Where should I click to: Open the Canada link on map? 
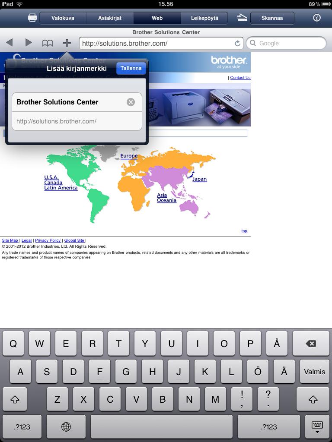(x=53, y=183)
